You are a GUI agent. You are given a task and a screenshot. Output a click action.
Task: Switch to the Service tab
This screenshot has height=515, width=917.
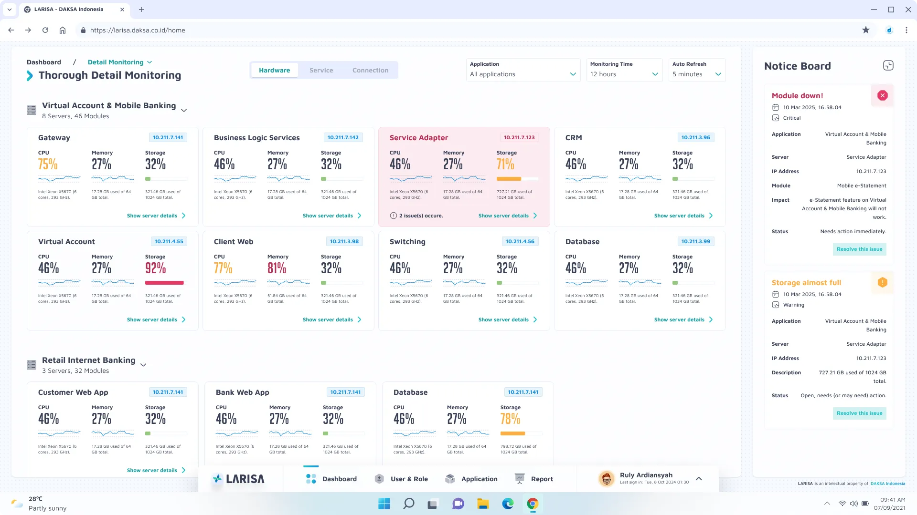321,70
